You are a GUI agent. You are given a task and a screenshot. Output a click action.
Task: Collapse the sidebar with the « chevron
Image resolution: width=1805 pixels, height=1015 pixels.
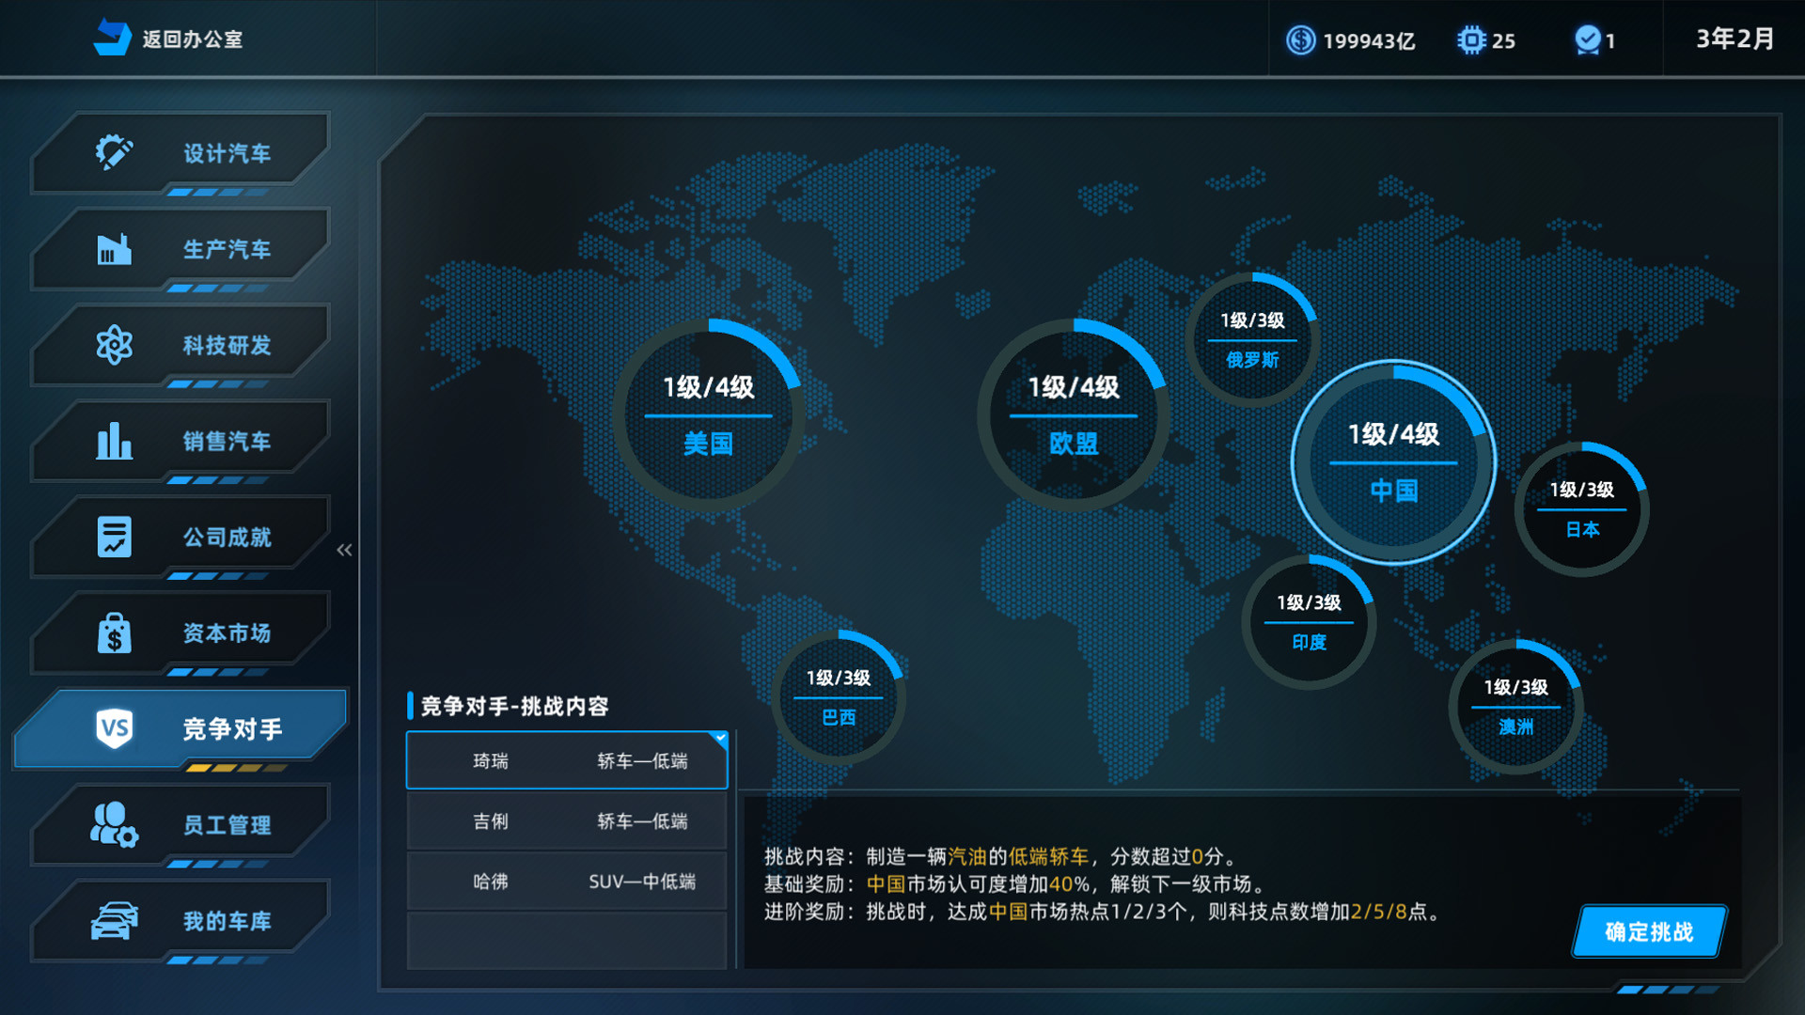[x=344, y=550]
